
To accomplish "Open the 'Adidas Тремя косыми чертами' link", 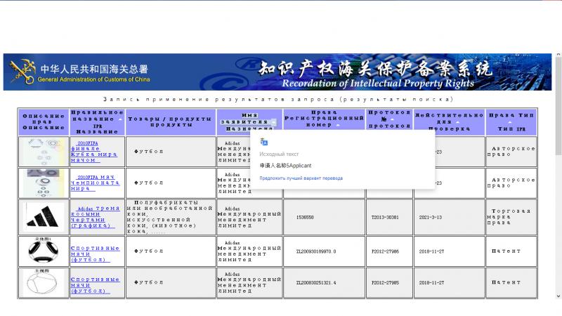I will coord(96,217).
